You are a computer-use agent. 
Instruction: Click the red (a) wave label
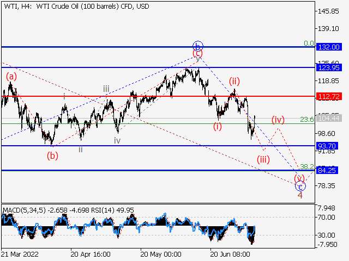(x=11, y=77)
